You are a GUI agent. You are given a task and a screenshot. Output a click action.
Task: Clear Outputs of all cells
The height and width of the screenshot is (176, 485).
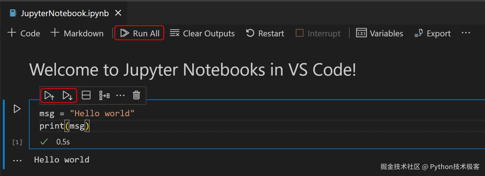(x=202, y=33)
